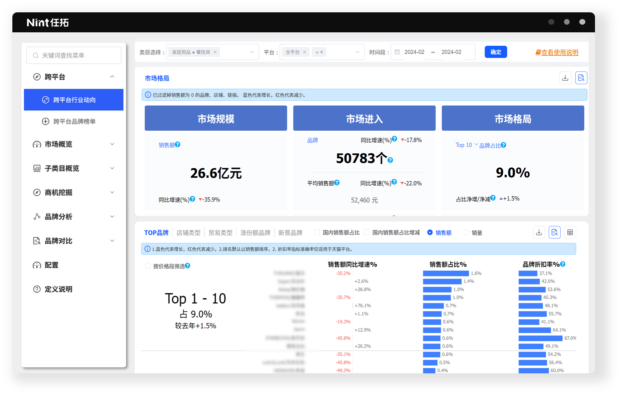Expand the 商机挖掘 menu section
The width and height of the screenshot is (621, 395).
[112, 192]
